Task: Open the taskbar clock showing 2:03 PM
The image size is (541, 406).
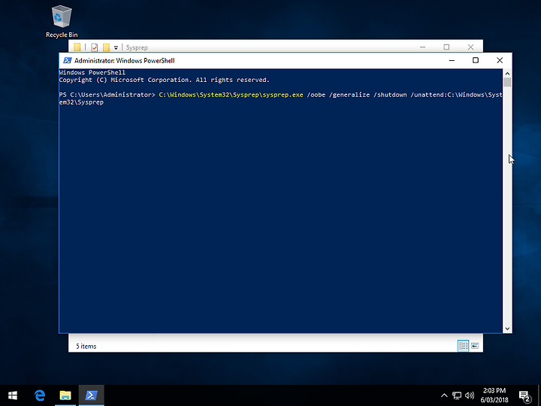Action: pos(494,395)
